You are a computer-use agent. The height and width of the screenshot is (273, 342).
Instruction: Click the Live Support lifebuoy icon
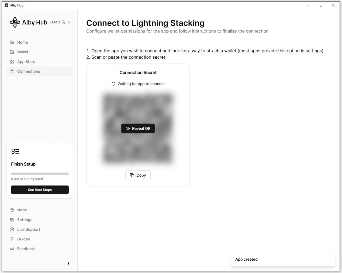point(12,229)
